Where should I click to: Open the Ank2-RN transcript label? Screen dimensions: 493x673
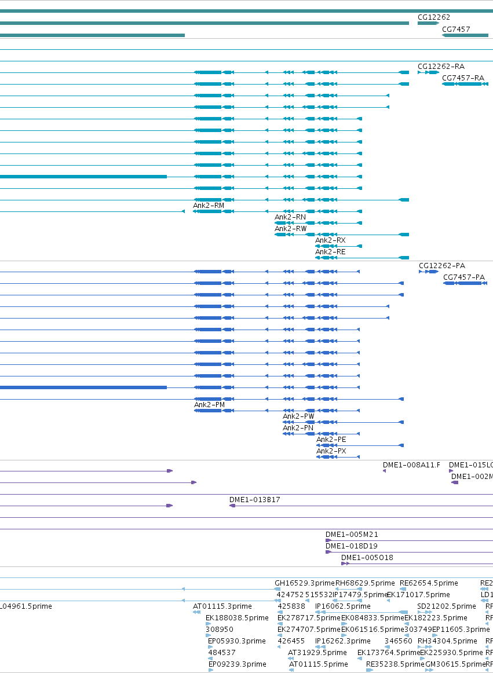(x=290, y=217)
